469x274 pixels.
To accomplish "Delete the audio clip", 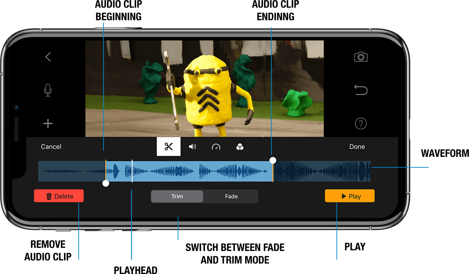I will click(59, 196).
